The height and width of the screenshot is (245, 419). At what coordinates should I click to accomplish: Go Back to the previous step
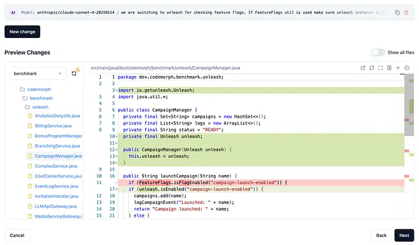coord(381,235)
